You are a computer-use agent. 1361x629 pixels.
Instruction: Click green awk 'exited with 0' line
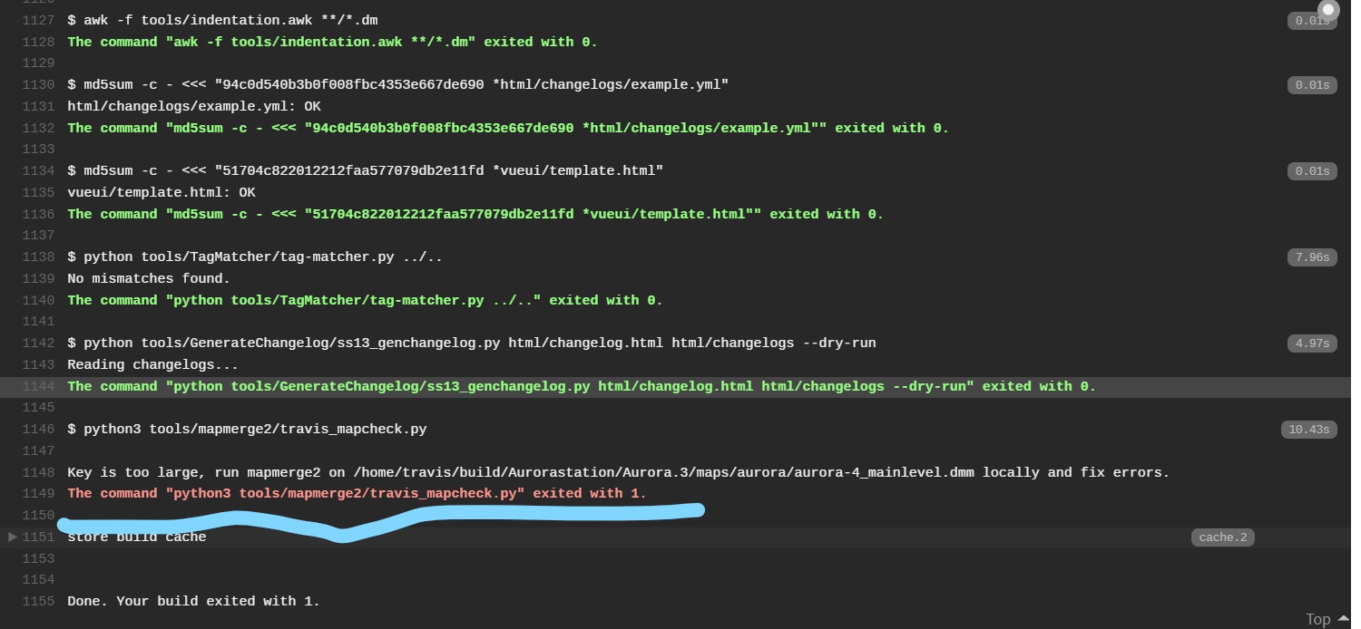click(x=332, y=43)
